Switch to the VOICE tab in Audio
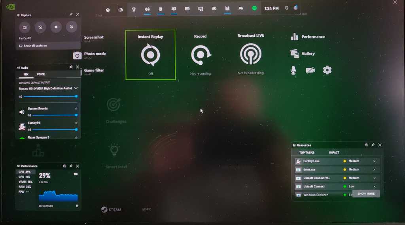 pyautogui.click(x=41, y=74)
